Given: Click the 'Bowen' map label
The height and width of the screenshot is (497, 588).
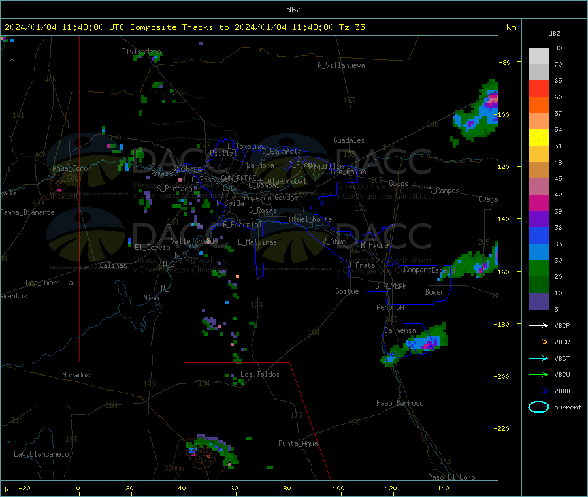Looking at the screenshot, I should (434, 293).
